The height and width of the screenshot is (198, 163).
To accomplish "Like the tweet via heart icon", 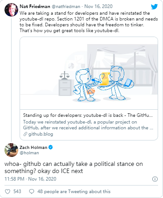I will (8, 191).
